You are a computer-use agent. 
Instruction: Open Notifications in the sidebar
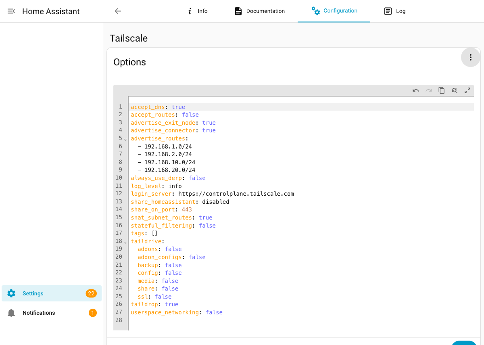point(52,313)
